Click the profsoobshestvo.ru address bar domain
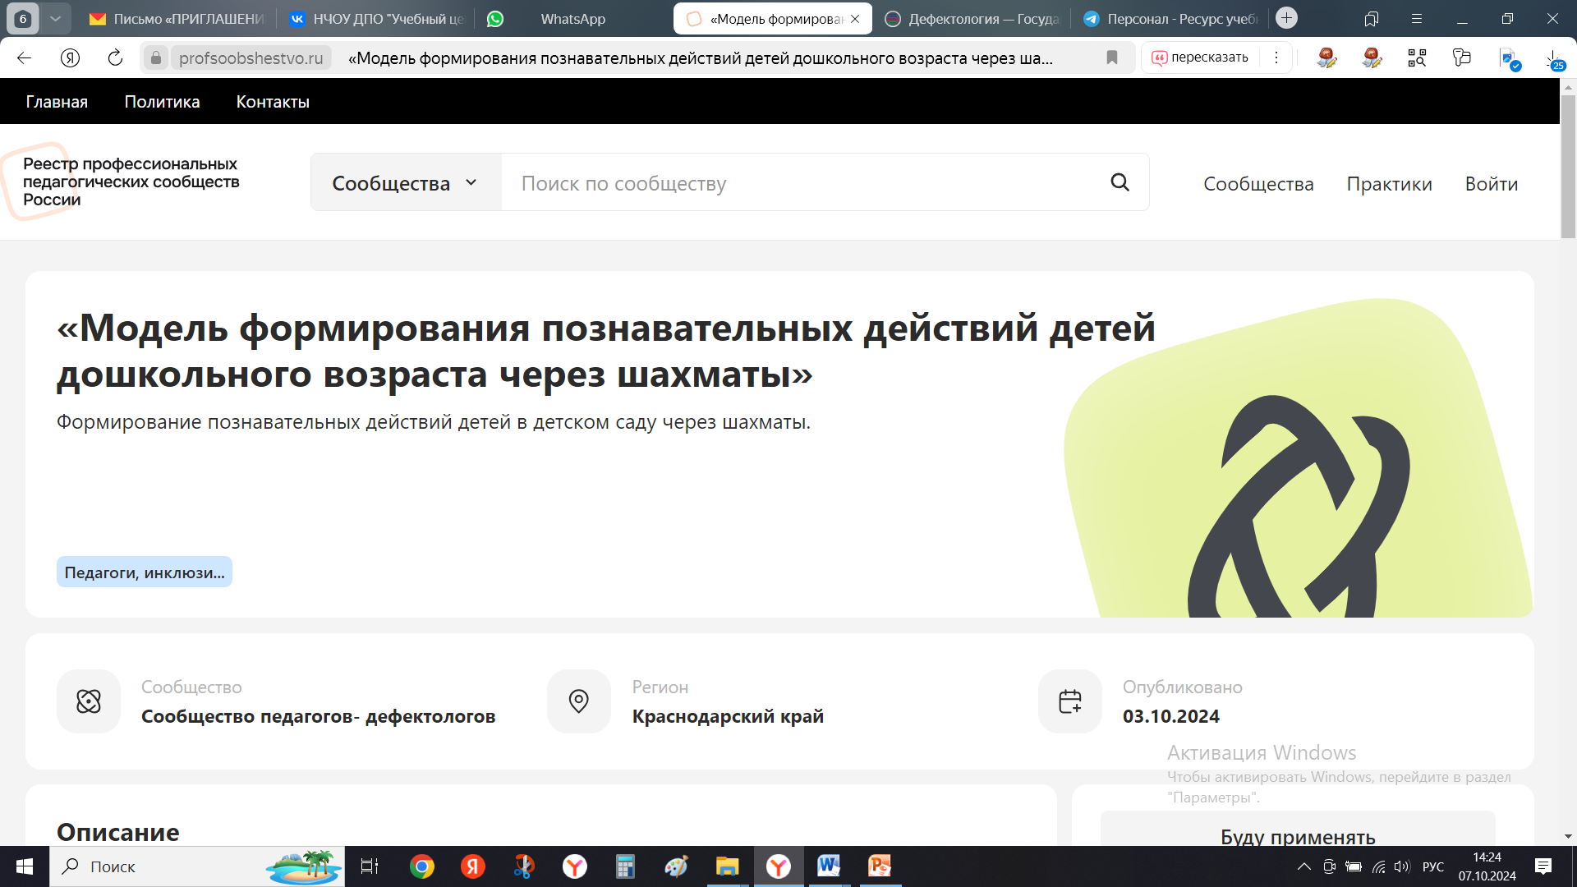 (251, 57)
